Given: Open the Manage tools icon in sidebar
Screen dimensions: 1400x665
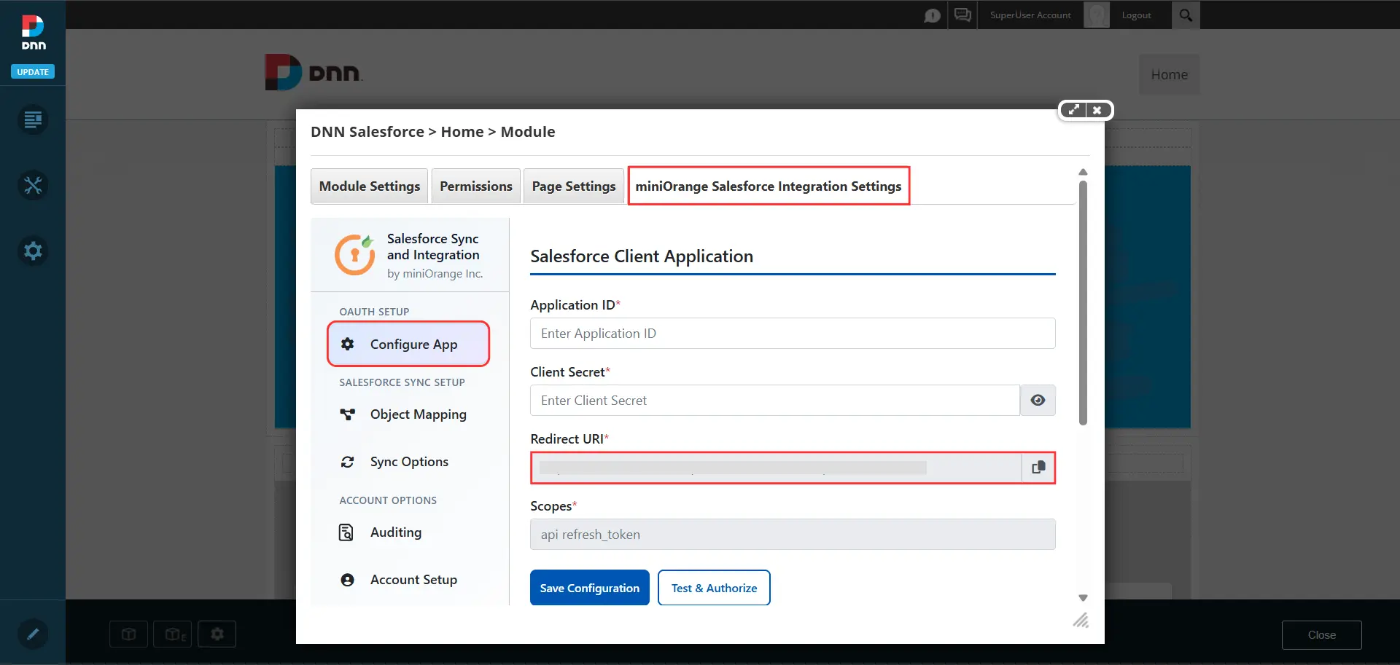Looking at the screenshot, I should (33, 185).
